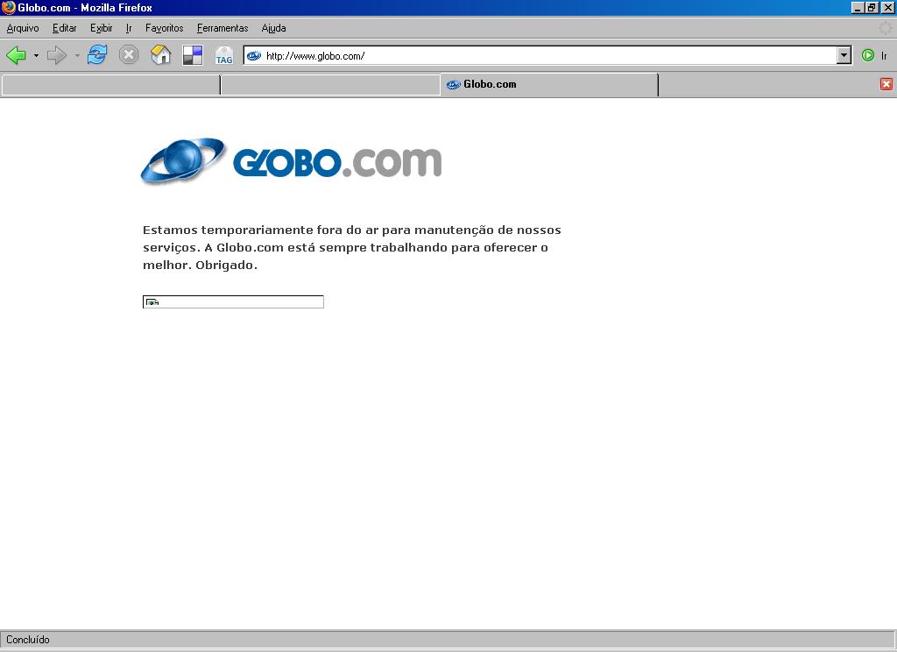Click the grey forward arrow button

coord(57,55)
